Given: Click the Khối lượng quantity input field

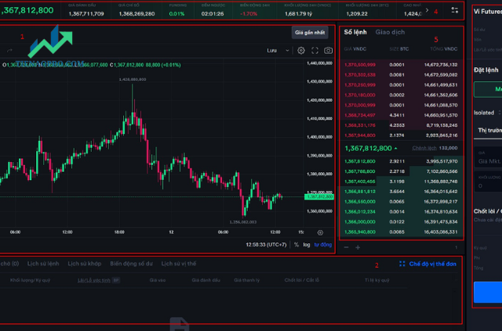Looking at the screenshot, I should click(489, 182).
